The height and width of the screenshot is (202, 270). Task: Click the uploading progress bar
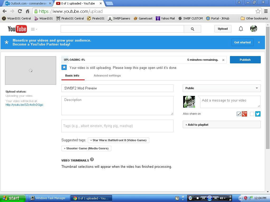(144, 60)
